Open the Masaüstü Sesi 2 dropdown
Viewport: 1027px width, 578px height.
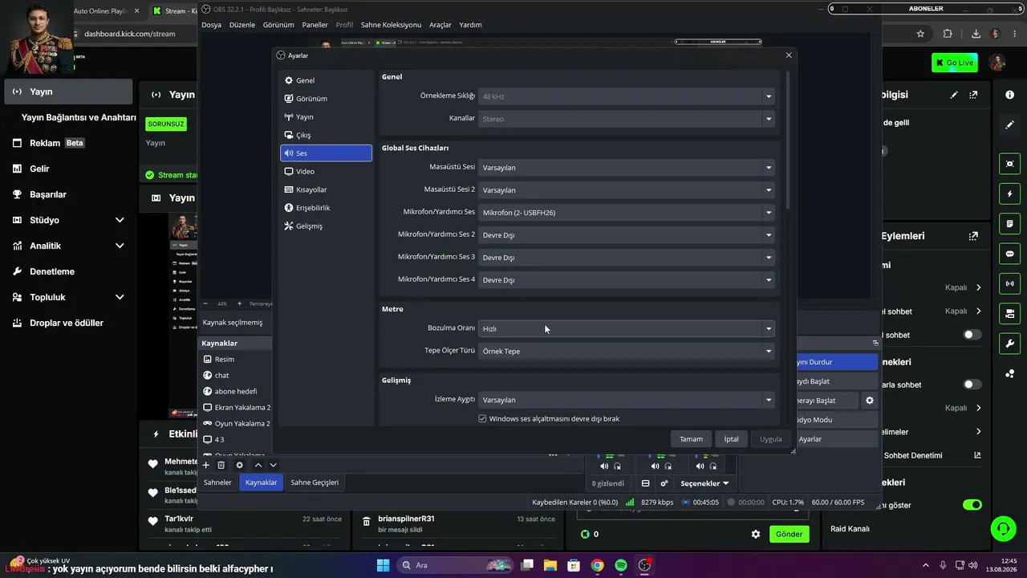627,190
